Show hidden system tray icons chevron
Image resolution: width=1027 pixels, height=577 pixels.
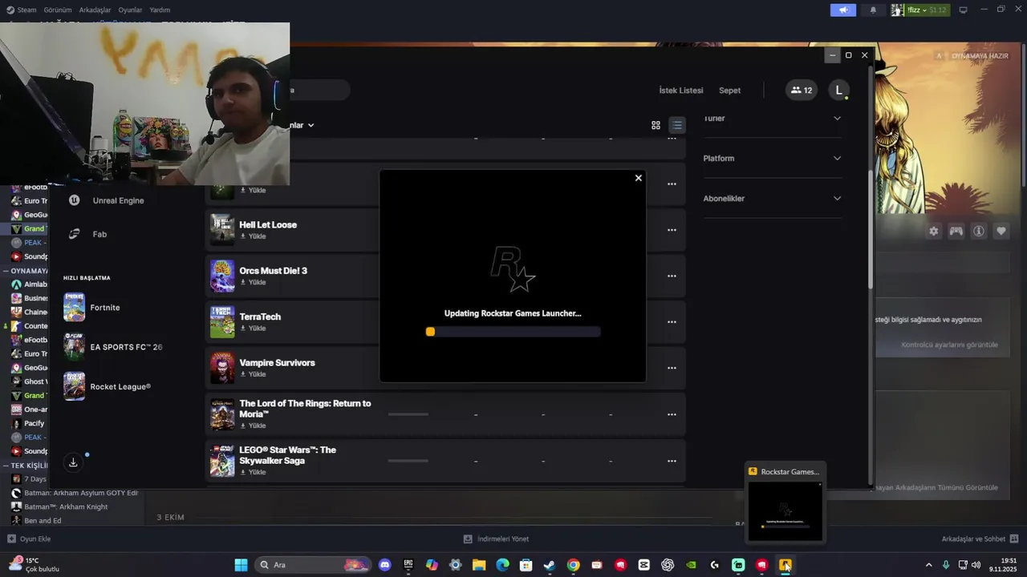[x=929, y=565]
